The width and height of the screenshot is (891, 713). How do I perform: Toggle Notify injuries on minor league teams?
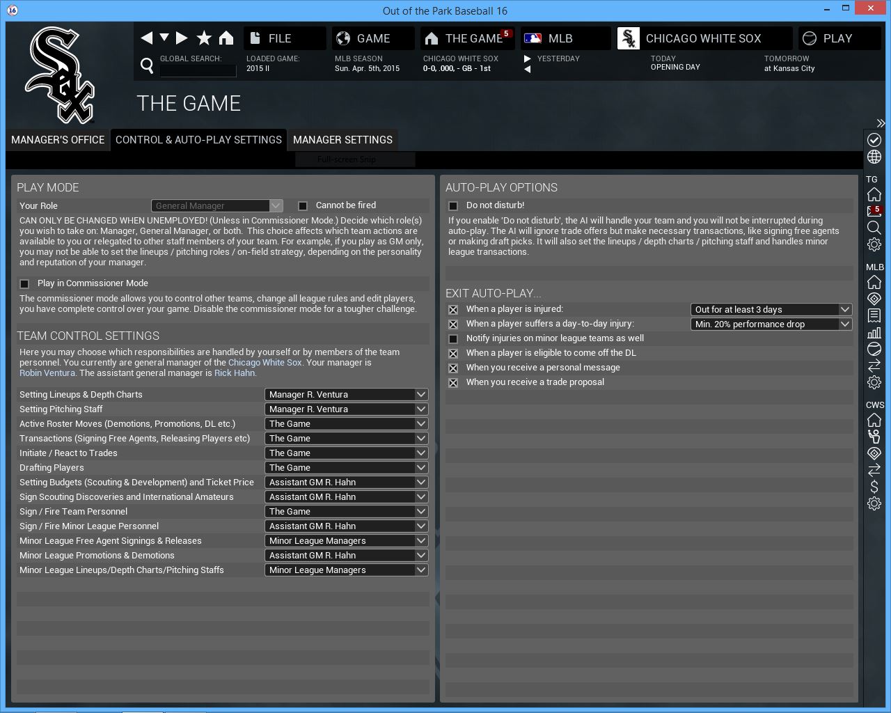[453, 339]
